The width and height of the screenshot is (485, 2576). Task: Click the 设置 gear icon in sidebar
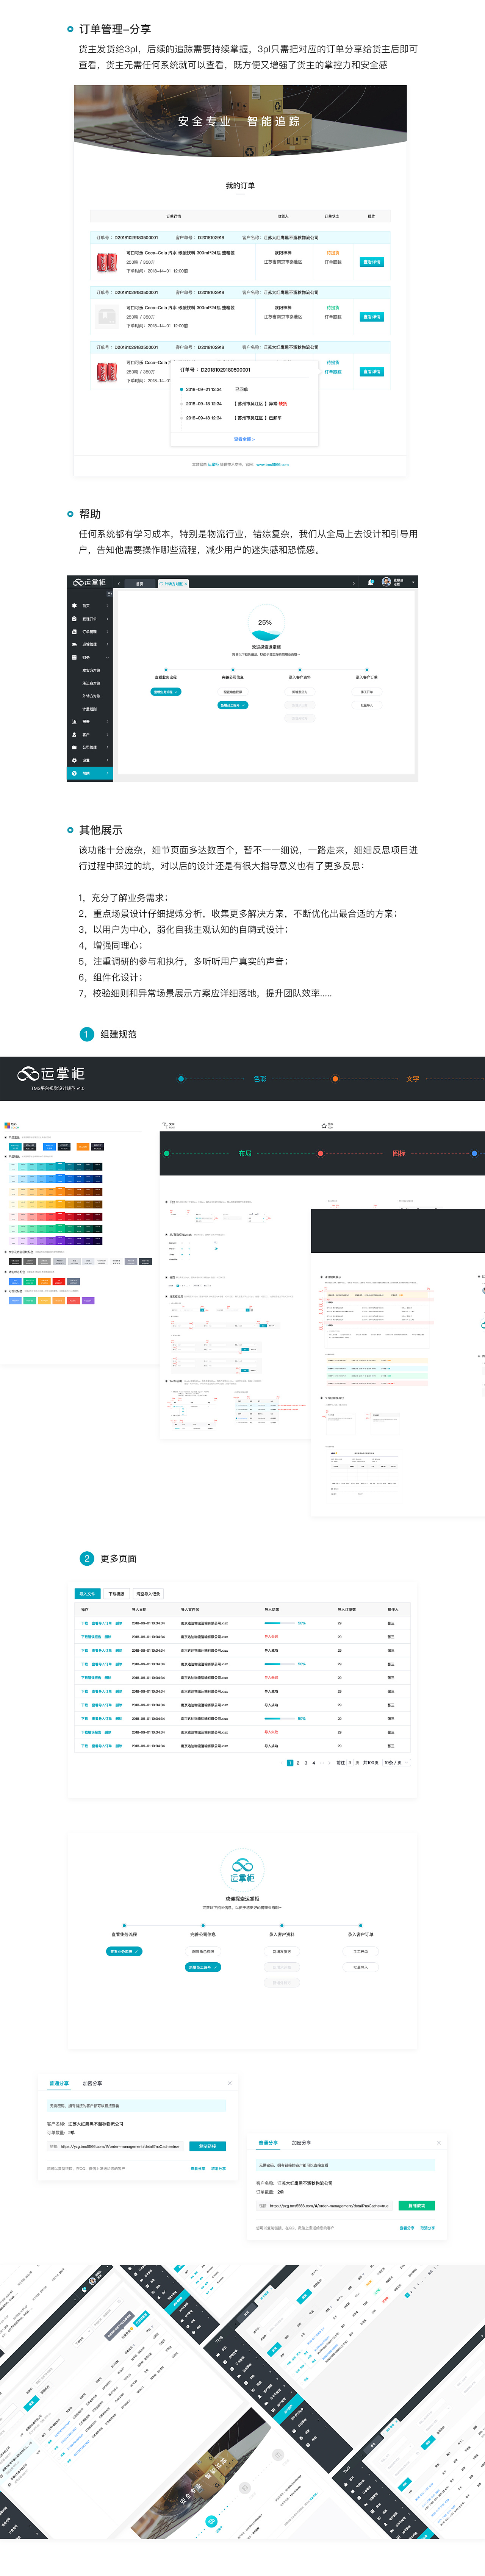pyautogui.click(x=74, y=760)
